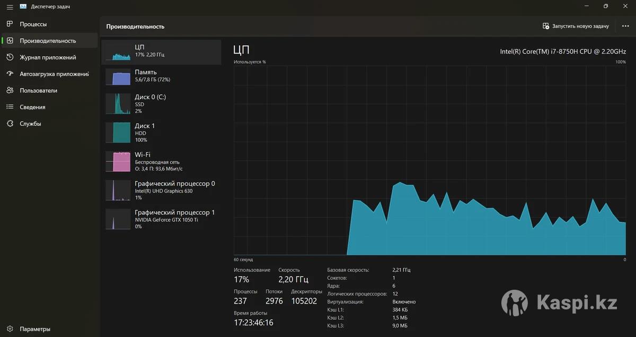Click the Виртуализация Включено value
Image resolution: width=636 pixels, height=337 pixels.
pos(404,302)
